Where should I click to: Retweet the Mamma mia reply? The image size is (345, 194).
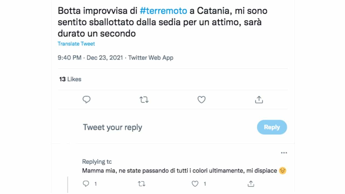pos(142,184)
